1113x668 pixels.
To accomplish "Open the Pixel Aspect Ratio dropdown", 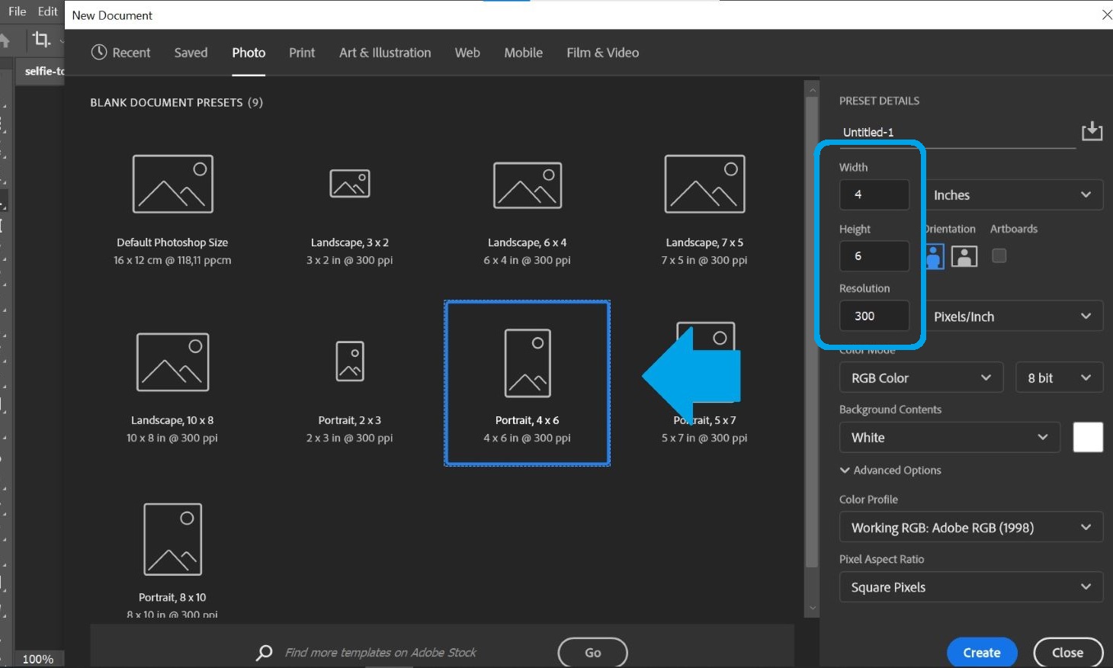I will click(x=970, y=586).
